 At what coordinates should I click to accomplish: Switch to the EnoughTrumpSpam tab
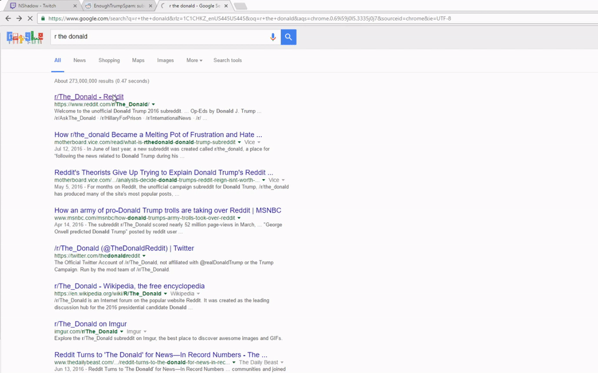point(119,6)
